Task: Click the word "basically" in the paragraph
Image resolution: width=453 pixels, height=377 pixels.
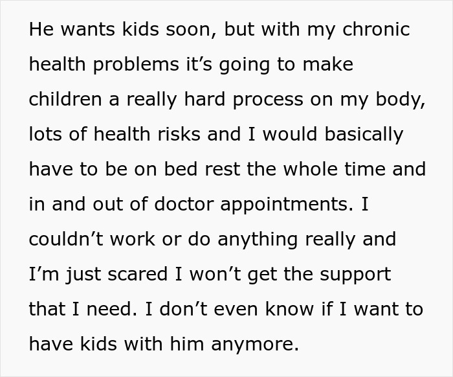Action: point(364,135)
